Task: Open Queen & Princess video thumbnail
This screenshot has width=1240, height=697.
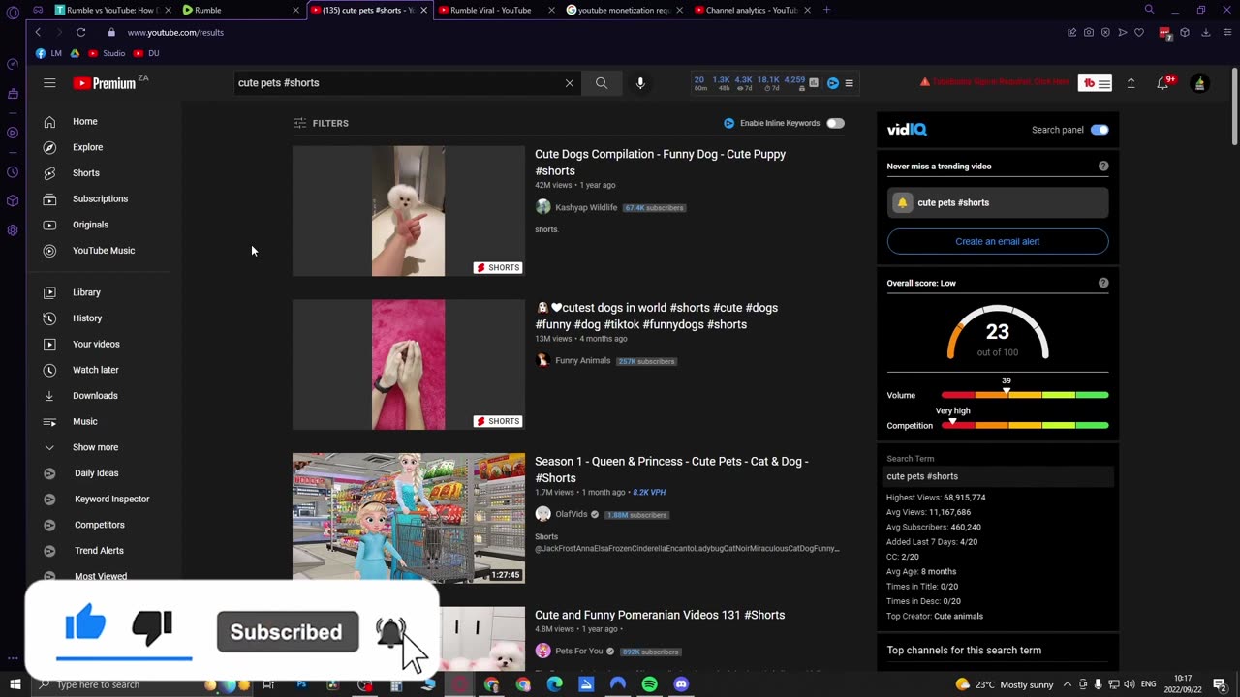Action: (x=409, y=518)
